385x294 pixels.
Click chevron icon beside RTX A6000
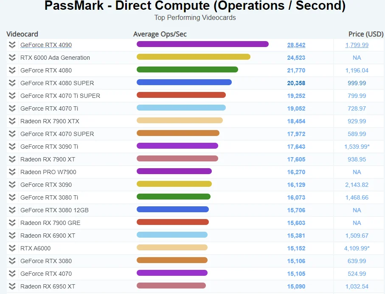click(12, 248)
